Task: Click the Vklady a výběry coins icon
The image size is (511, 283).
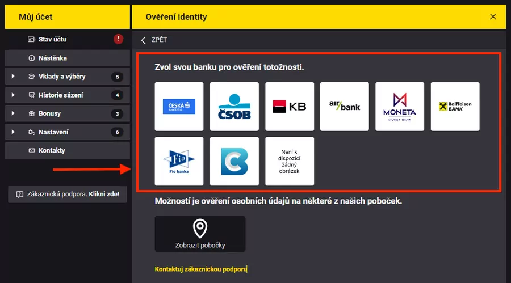Action: 32,77
